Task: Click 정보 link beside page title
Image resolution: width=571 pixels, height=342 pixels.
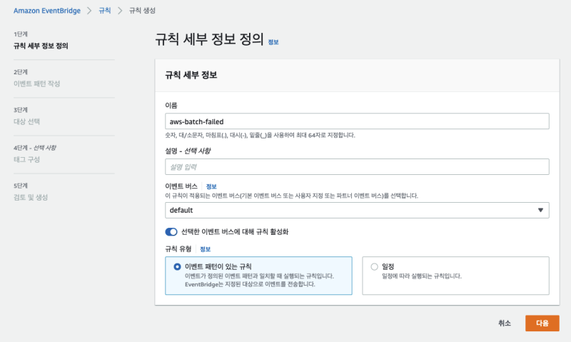Action: pos(273,42)
